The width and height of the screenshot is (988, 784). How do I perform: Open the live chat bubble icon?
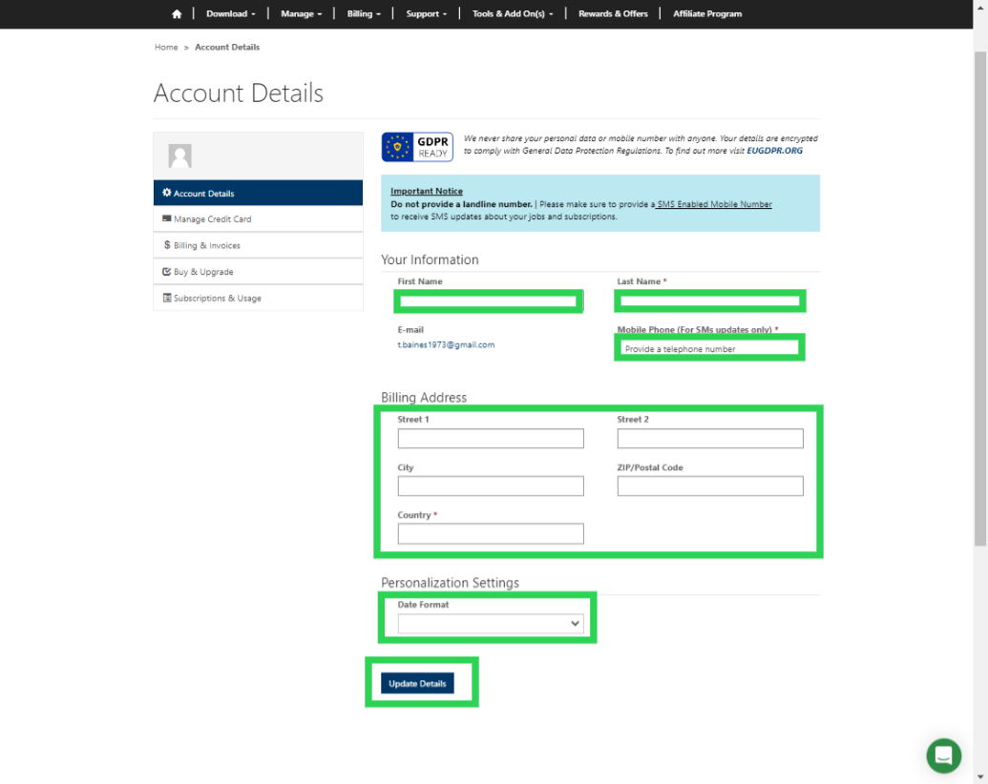(x=943, y=755)
